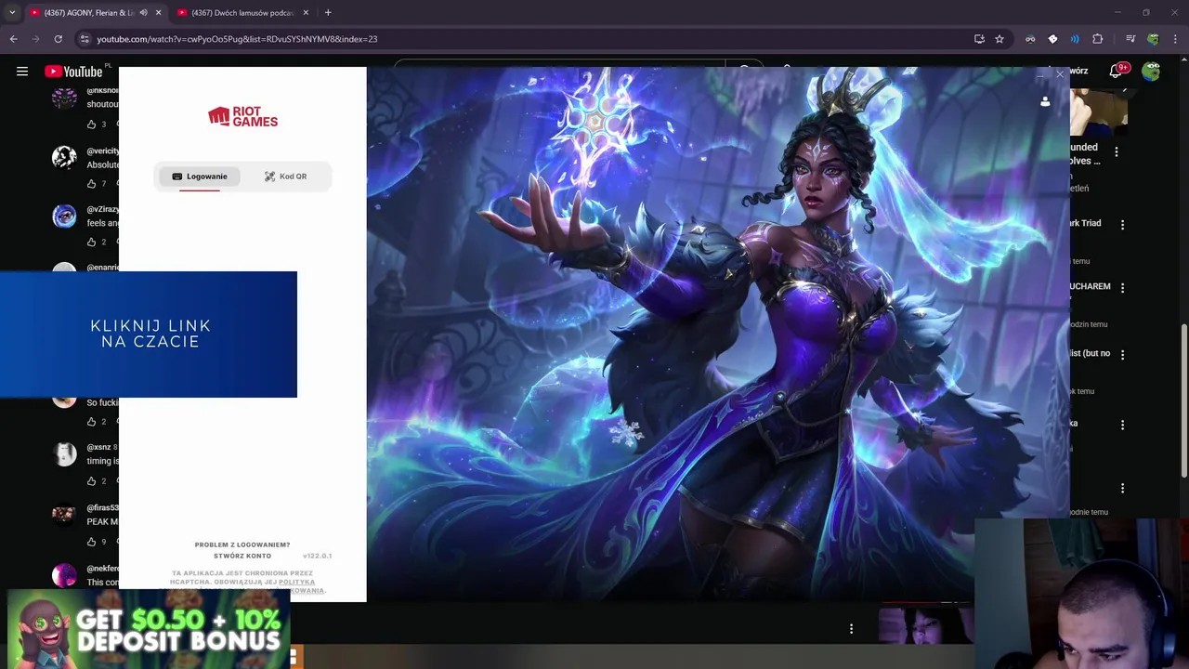This screenshot has height=669, width=1189.
Task: Click the @xsnz username
Action: click(98, 447)
